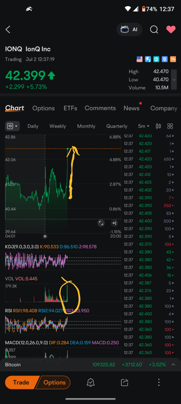Tap the blue dollar sign badge

click(165, 59)
